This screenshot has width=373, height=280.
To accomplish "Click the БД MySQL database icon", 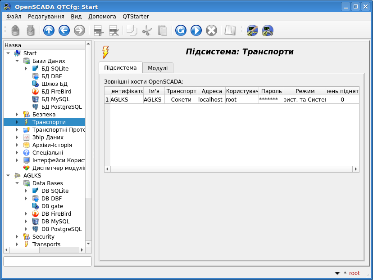I will (x=35, y=99).
